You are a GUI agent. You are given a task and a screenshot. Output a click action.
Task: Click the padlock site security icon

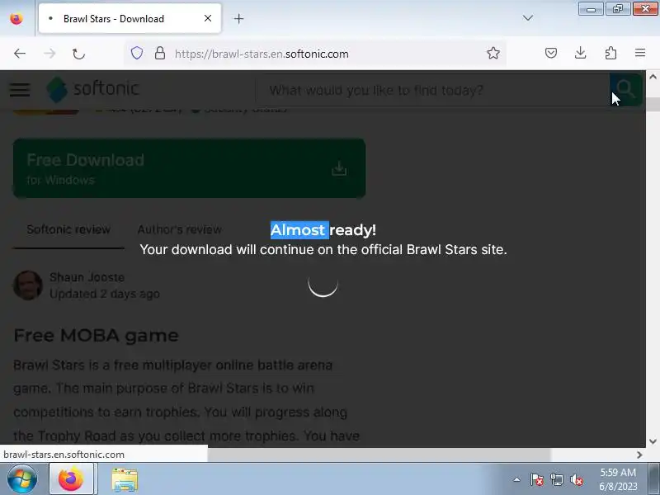click(160, 54)
